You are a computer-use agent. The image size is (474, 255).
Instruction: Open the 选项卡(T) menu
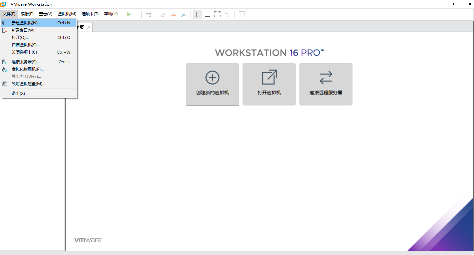point(90,14)
